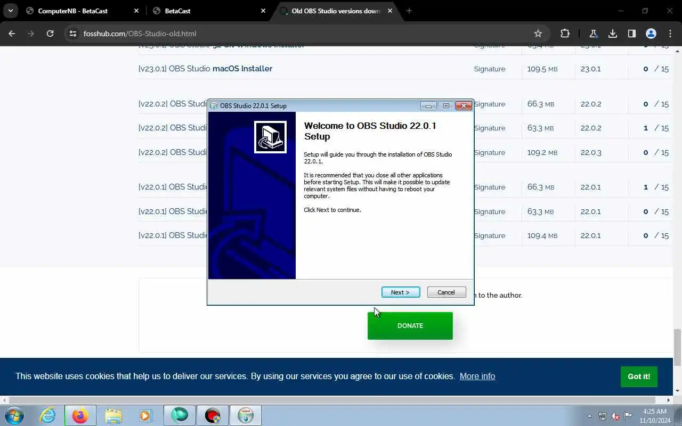Click Next in the OBS Studio setup

(x=401, y=292)
